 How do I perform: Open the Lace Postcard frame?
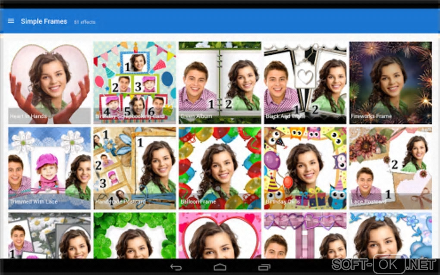391,168
